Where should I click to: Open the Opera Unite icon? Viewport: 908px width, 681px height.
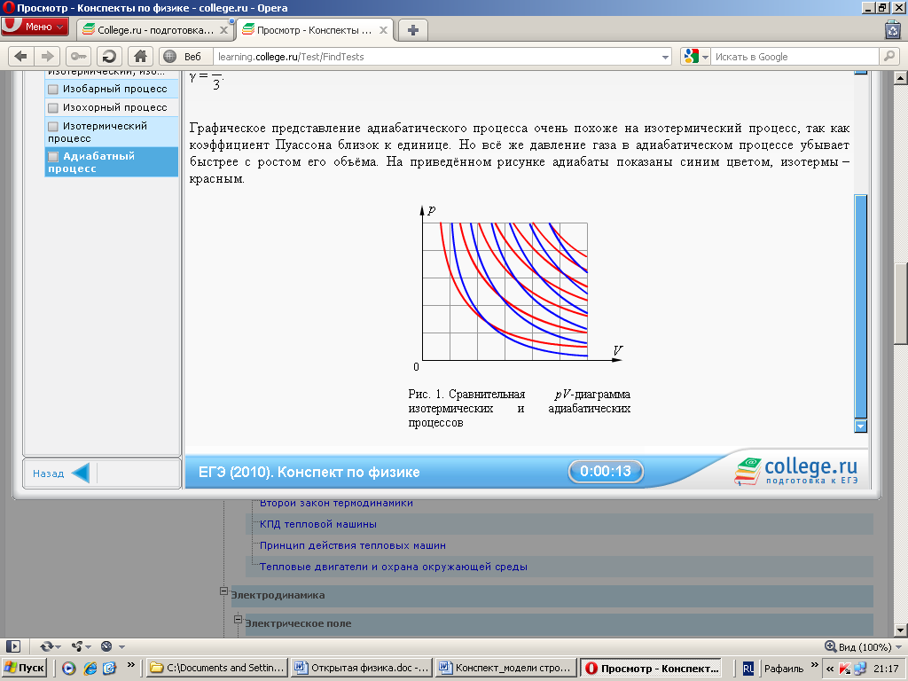point(77,646)
